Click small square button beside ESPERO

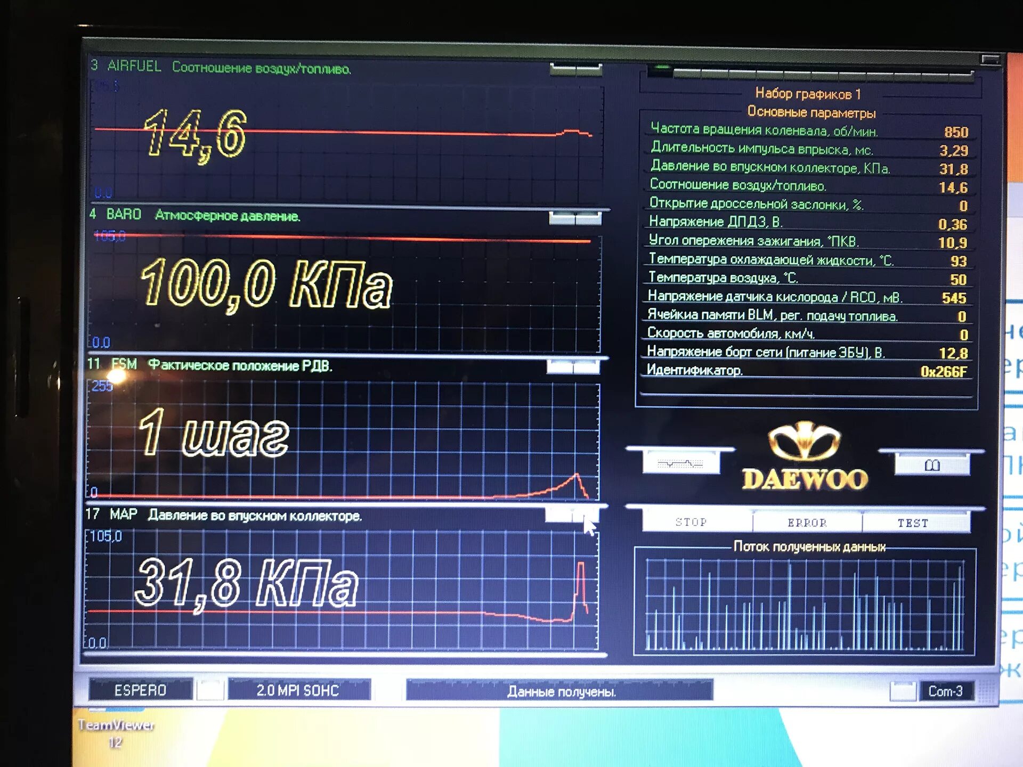pyautogui.click(x=210, y=690)
